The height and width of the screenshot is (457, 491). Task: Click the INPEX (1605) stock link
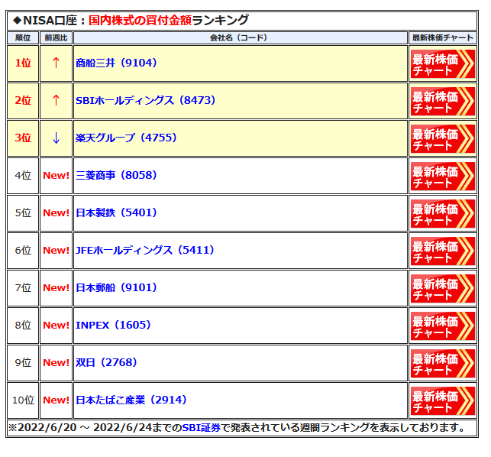112,326
